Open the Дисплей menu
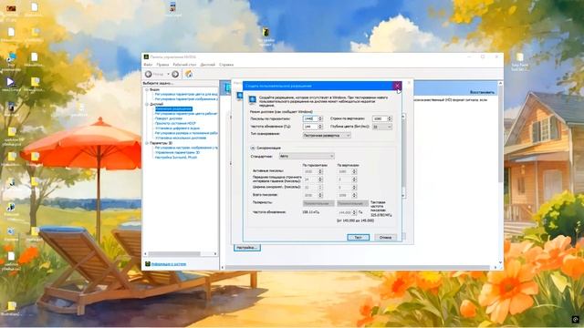 click(207, 65)
